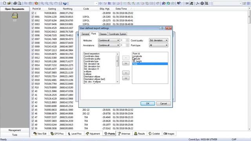
Task: Toggle the checkbox for point 43
Action: point(33,102)
